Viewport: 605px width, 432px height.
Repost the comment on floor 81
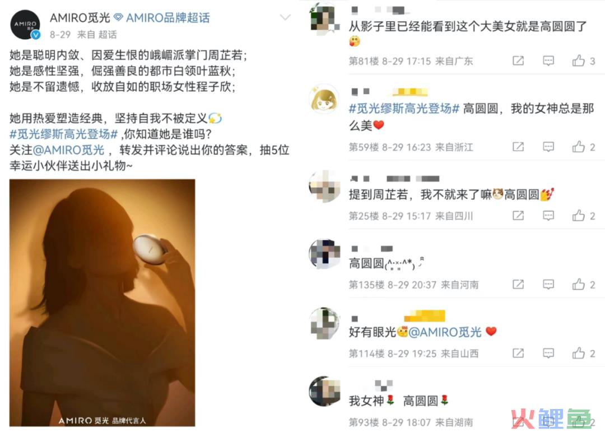pyautogui.click(x=518, y=61)
